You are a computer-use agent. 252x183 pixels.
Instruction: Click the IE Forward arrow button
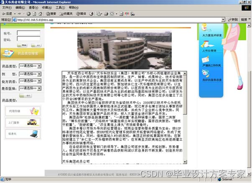pyautogui.click(x=20, y=14)
